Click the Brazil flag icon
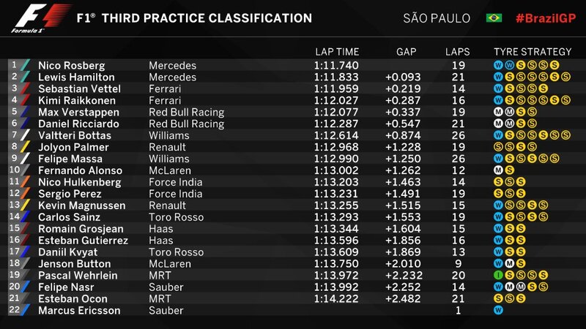 coord(494,18)
